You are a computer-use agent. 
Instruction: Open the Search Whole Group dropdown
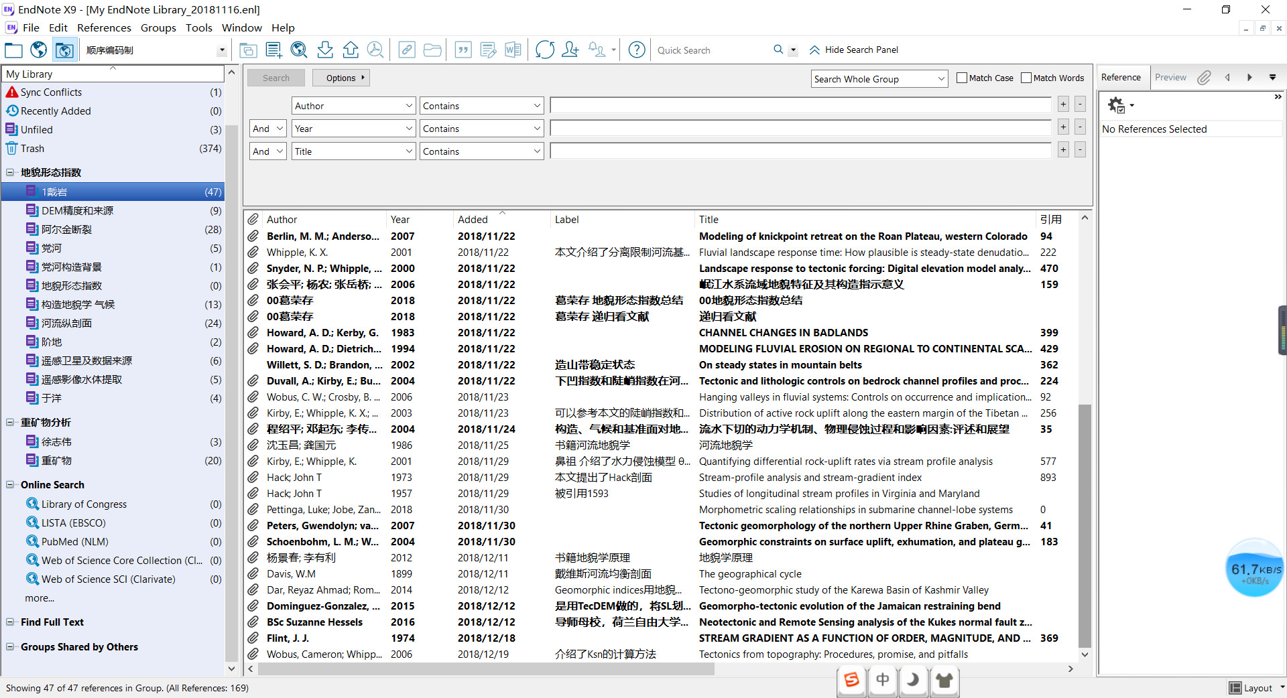point(879,79)
